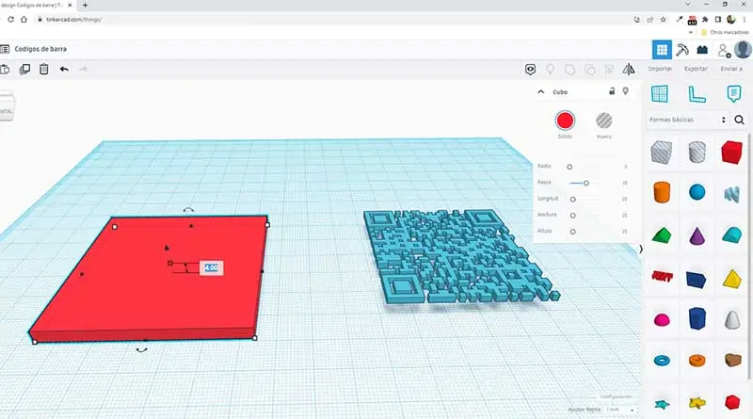The width and height of the screenshot is (753, 419).
Task: Click the invite collaborator person icon
Action: point(724,50)
